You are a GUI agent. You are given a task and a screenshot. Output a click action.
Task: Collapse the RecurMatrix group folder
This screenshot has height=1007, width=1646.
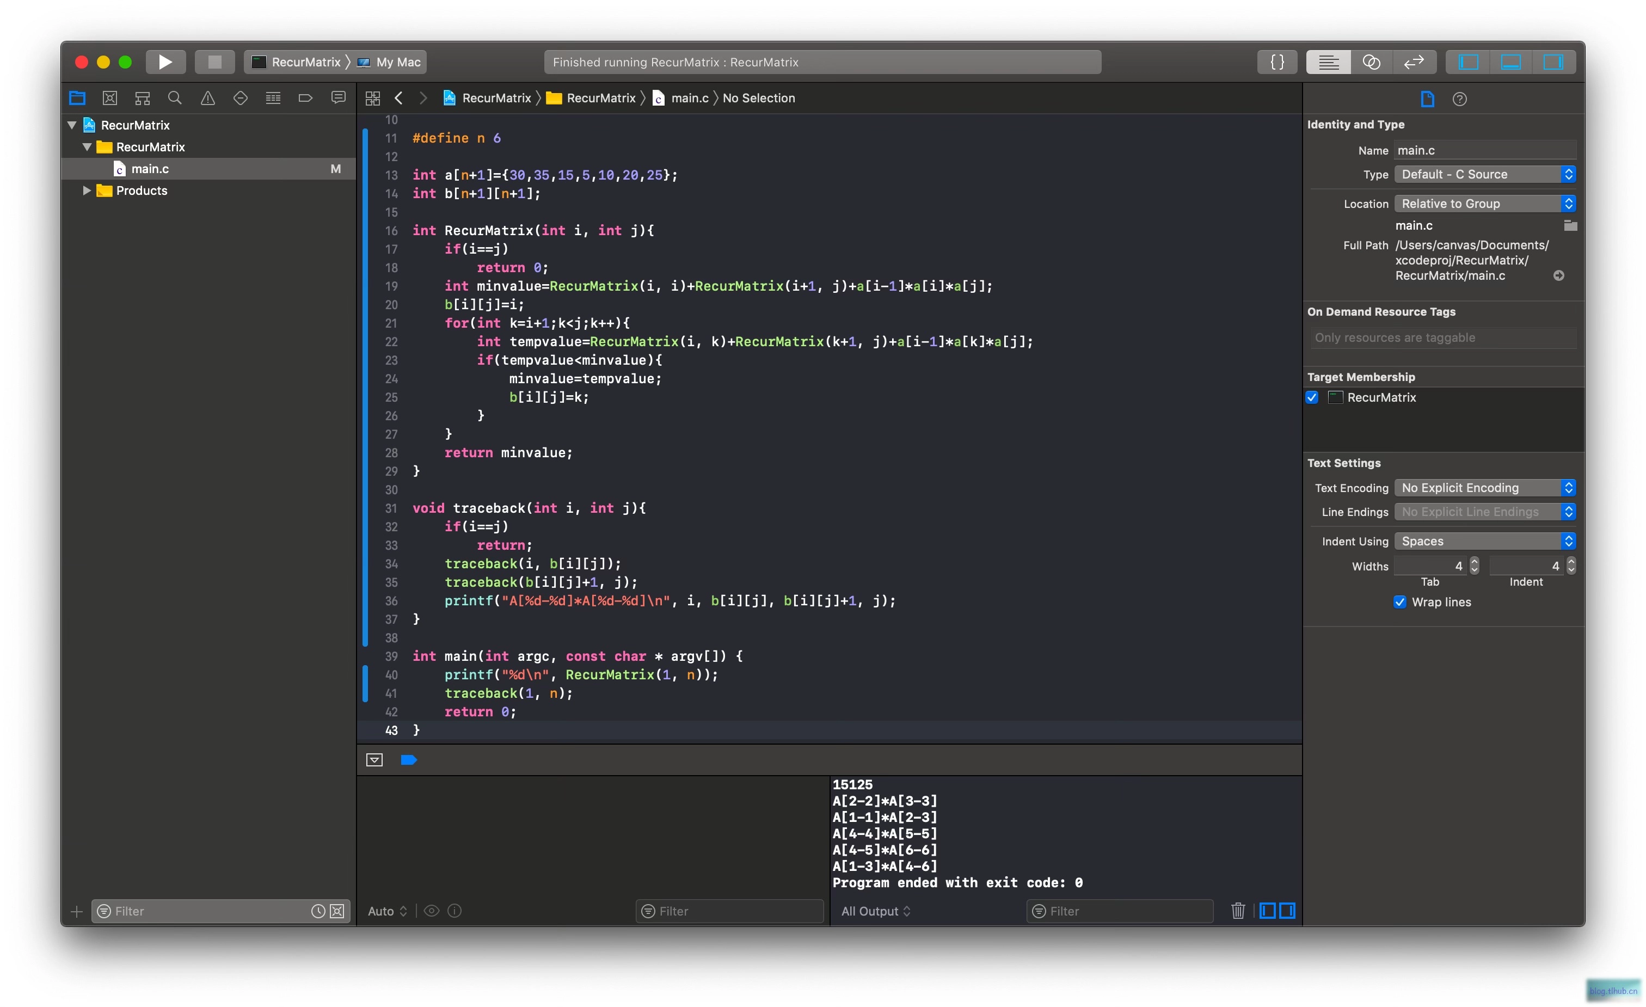[87, 147]
